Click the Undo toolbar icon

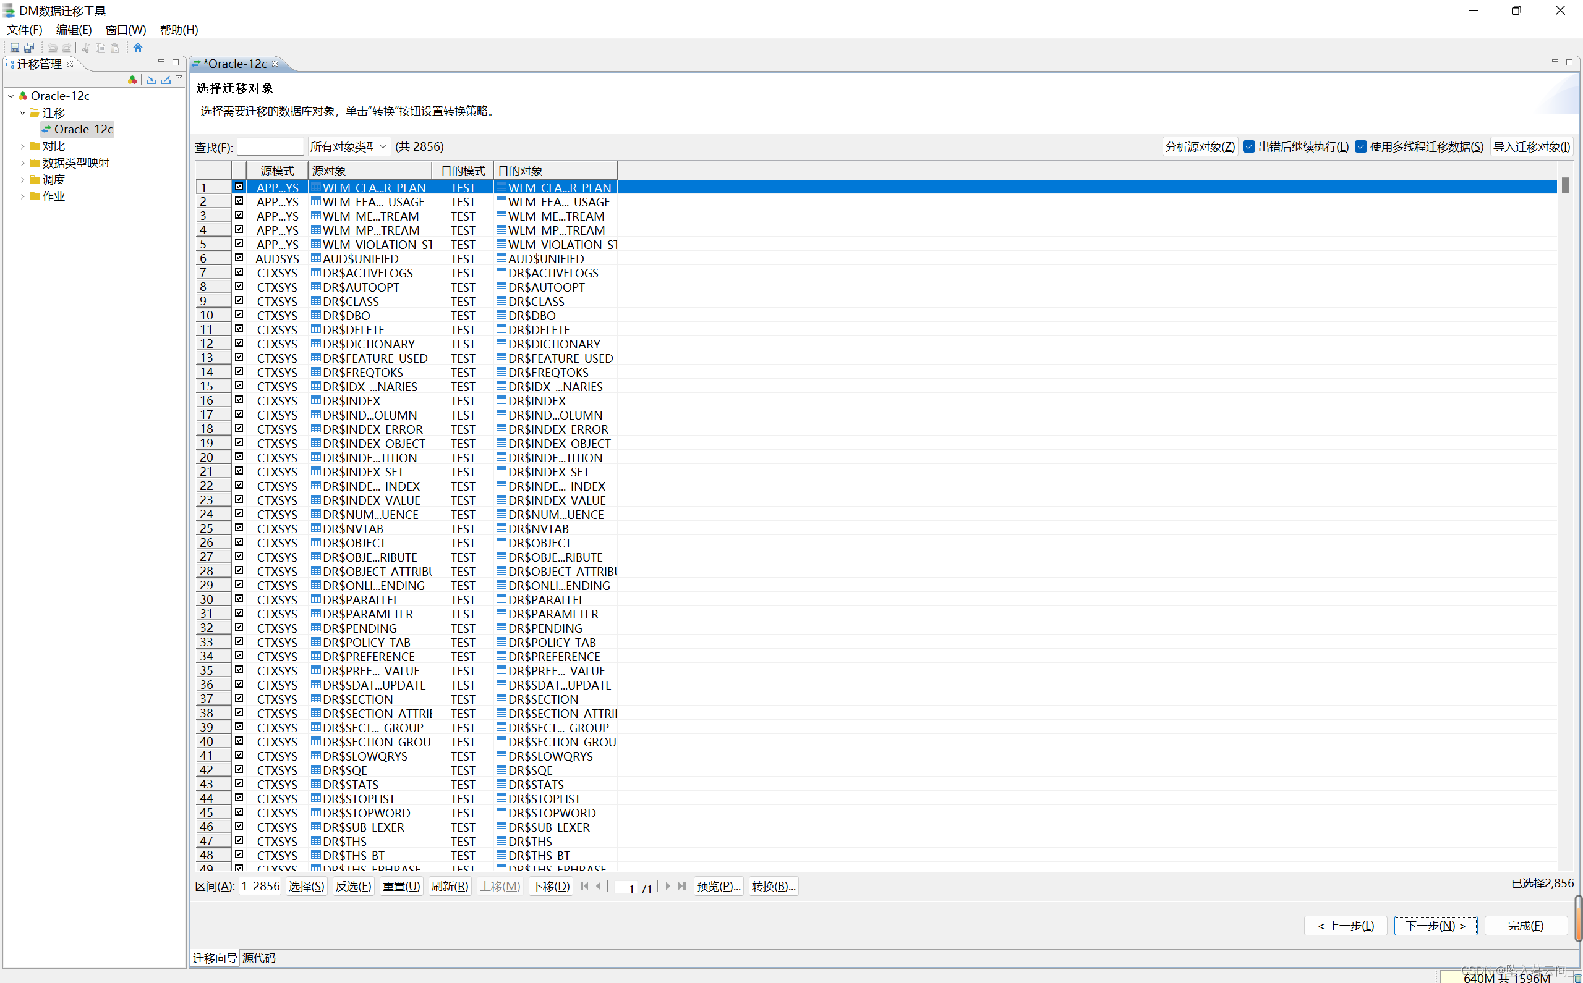(x=52, y=48)
